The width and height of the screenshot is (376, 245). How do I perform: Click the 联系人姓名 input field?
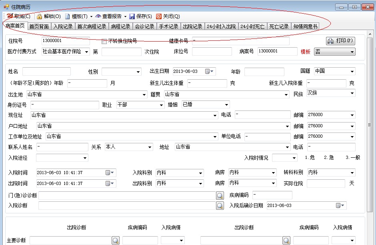pyautogui.click(x=62, y=147)
